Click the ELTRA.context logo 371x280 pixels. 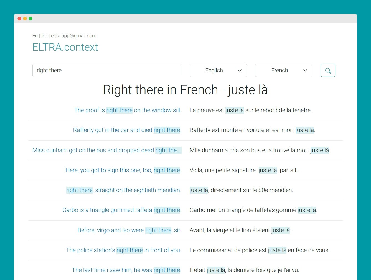(65, 47)
